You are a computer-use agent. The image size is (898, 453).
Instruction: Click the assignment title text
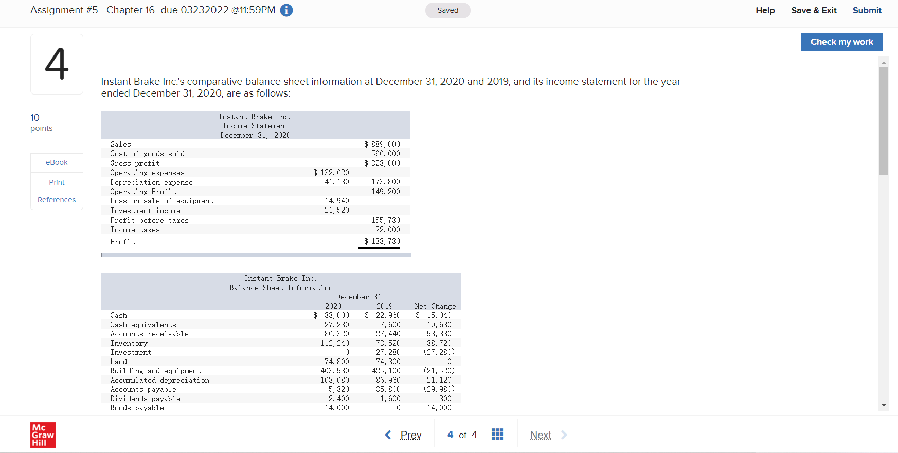tap(153, 10)
